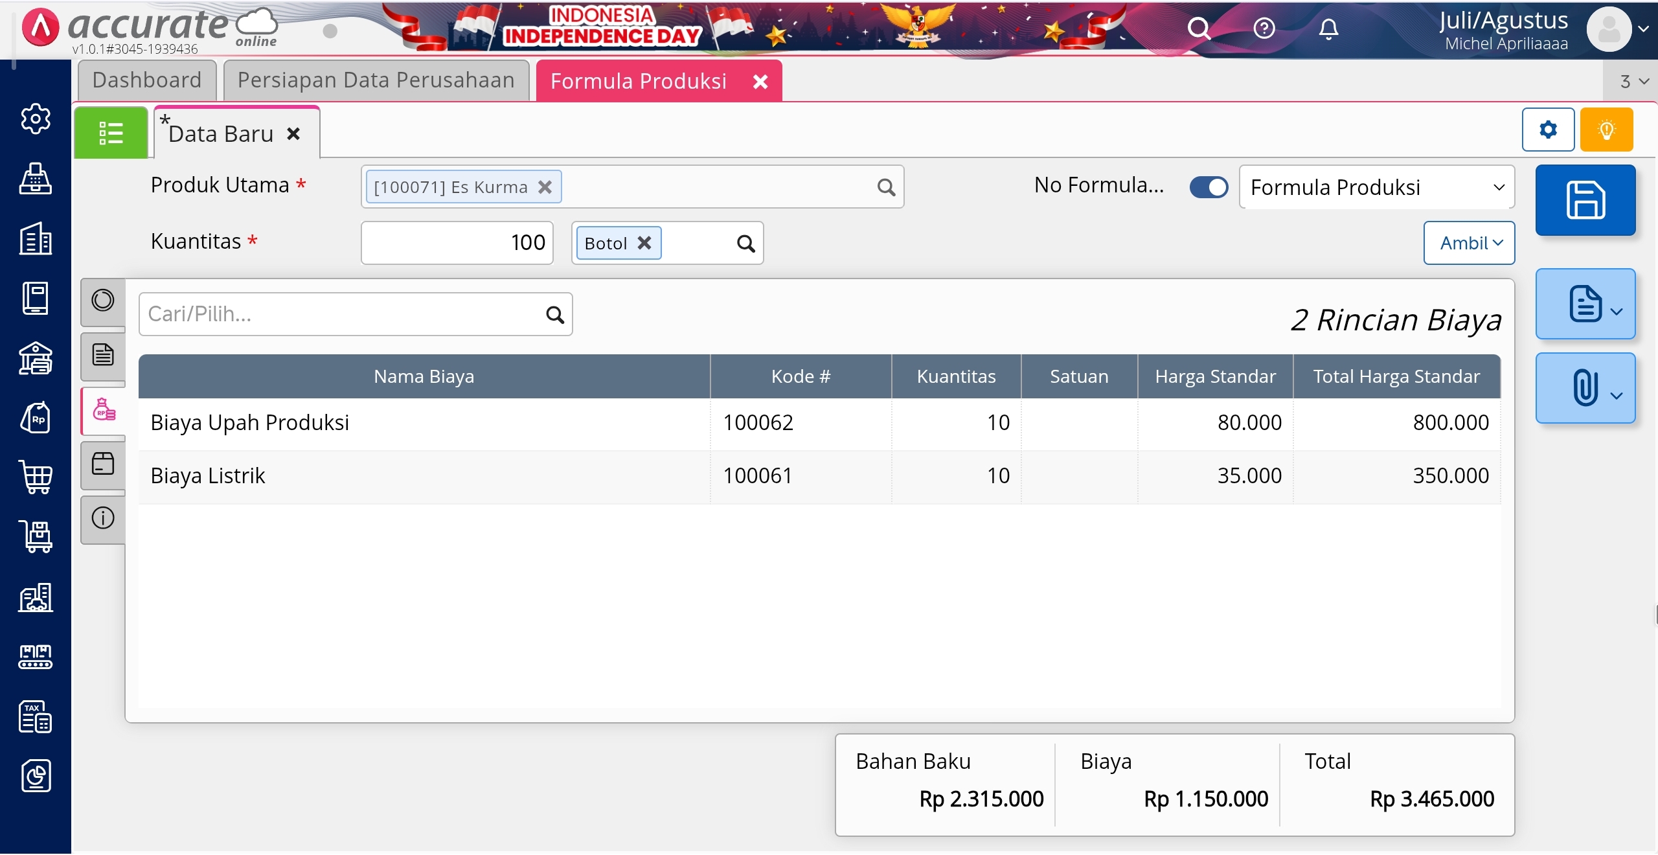
Task: Expand the Formula Produksi type dropdown
Action: tap(1376, 187)
